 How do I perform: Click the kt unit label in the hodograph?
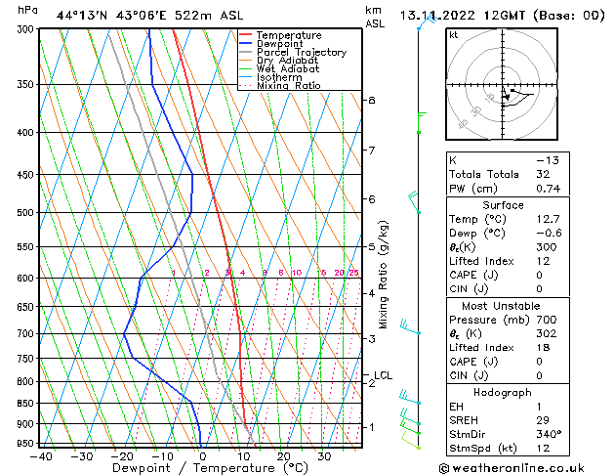click(454, 35)
